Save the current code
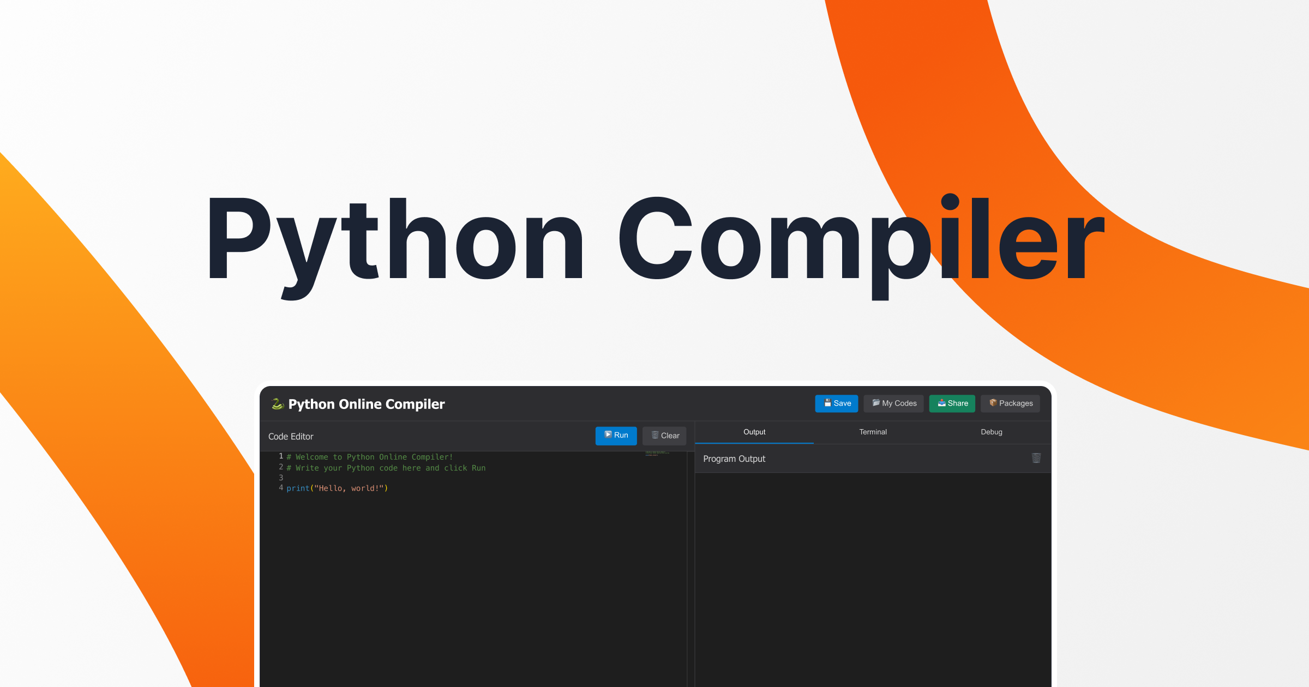 tap(836, 403)
